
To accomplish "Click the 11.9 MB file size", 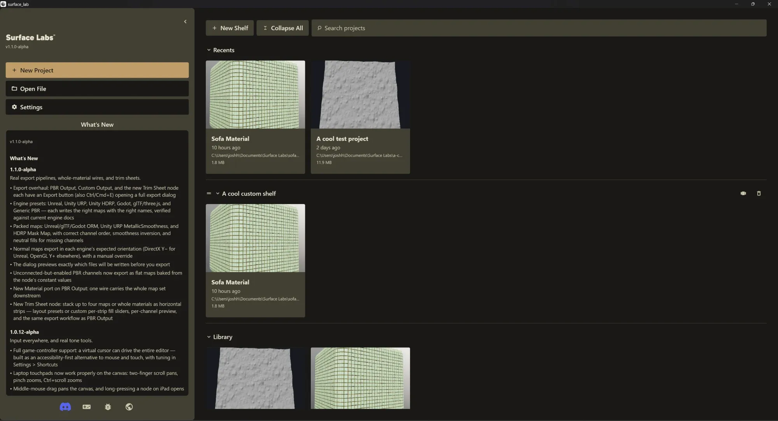I will coord(324,162).
